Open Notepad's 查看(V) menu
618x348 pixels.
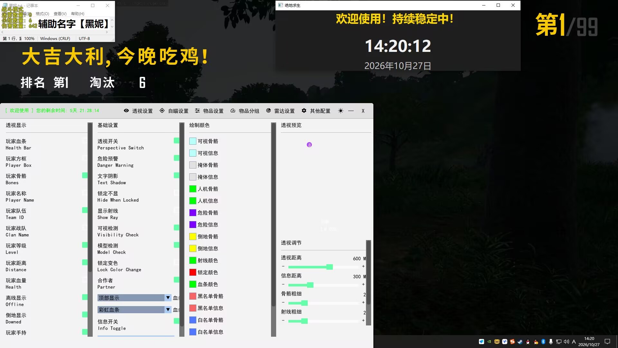(60, 14)
